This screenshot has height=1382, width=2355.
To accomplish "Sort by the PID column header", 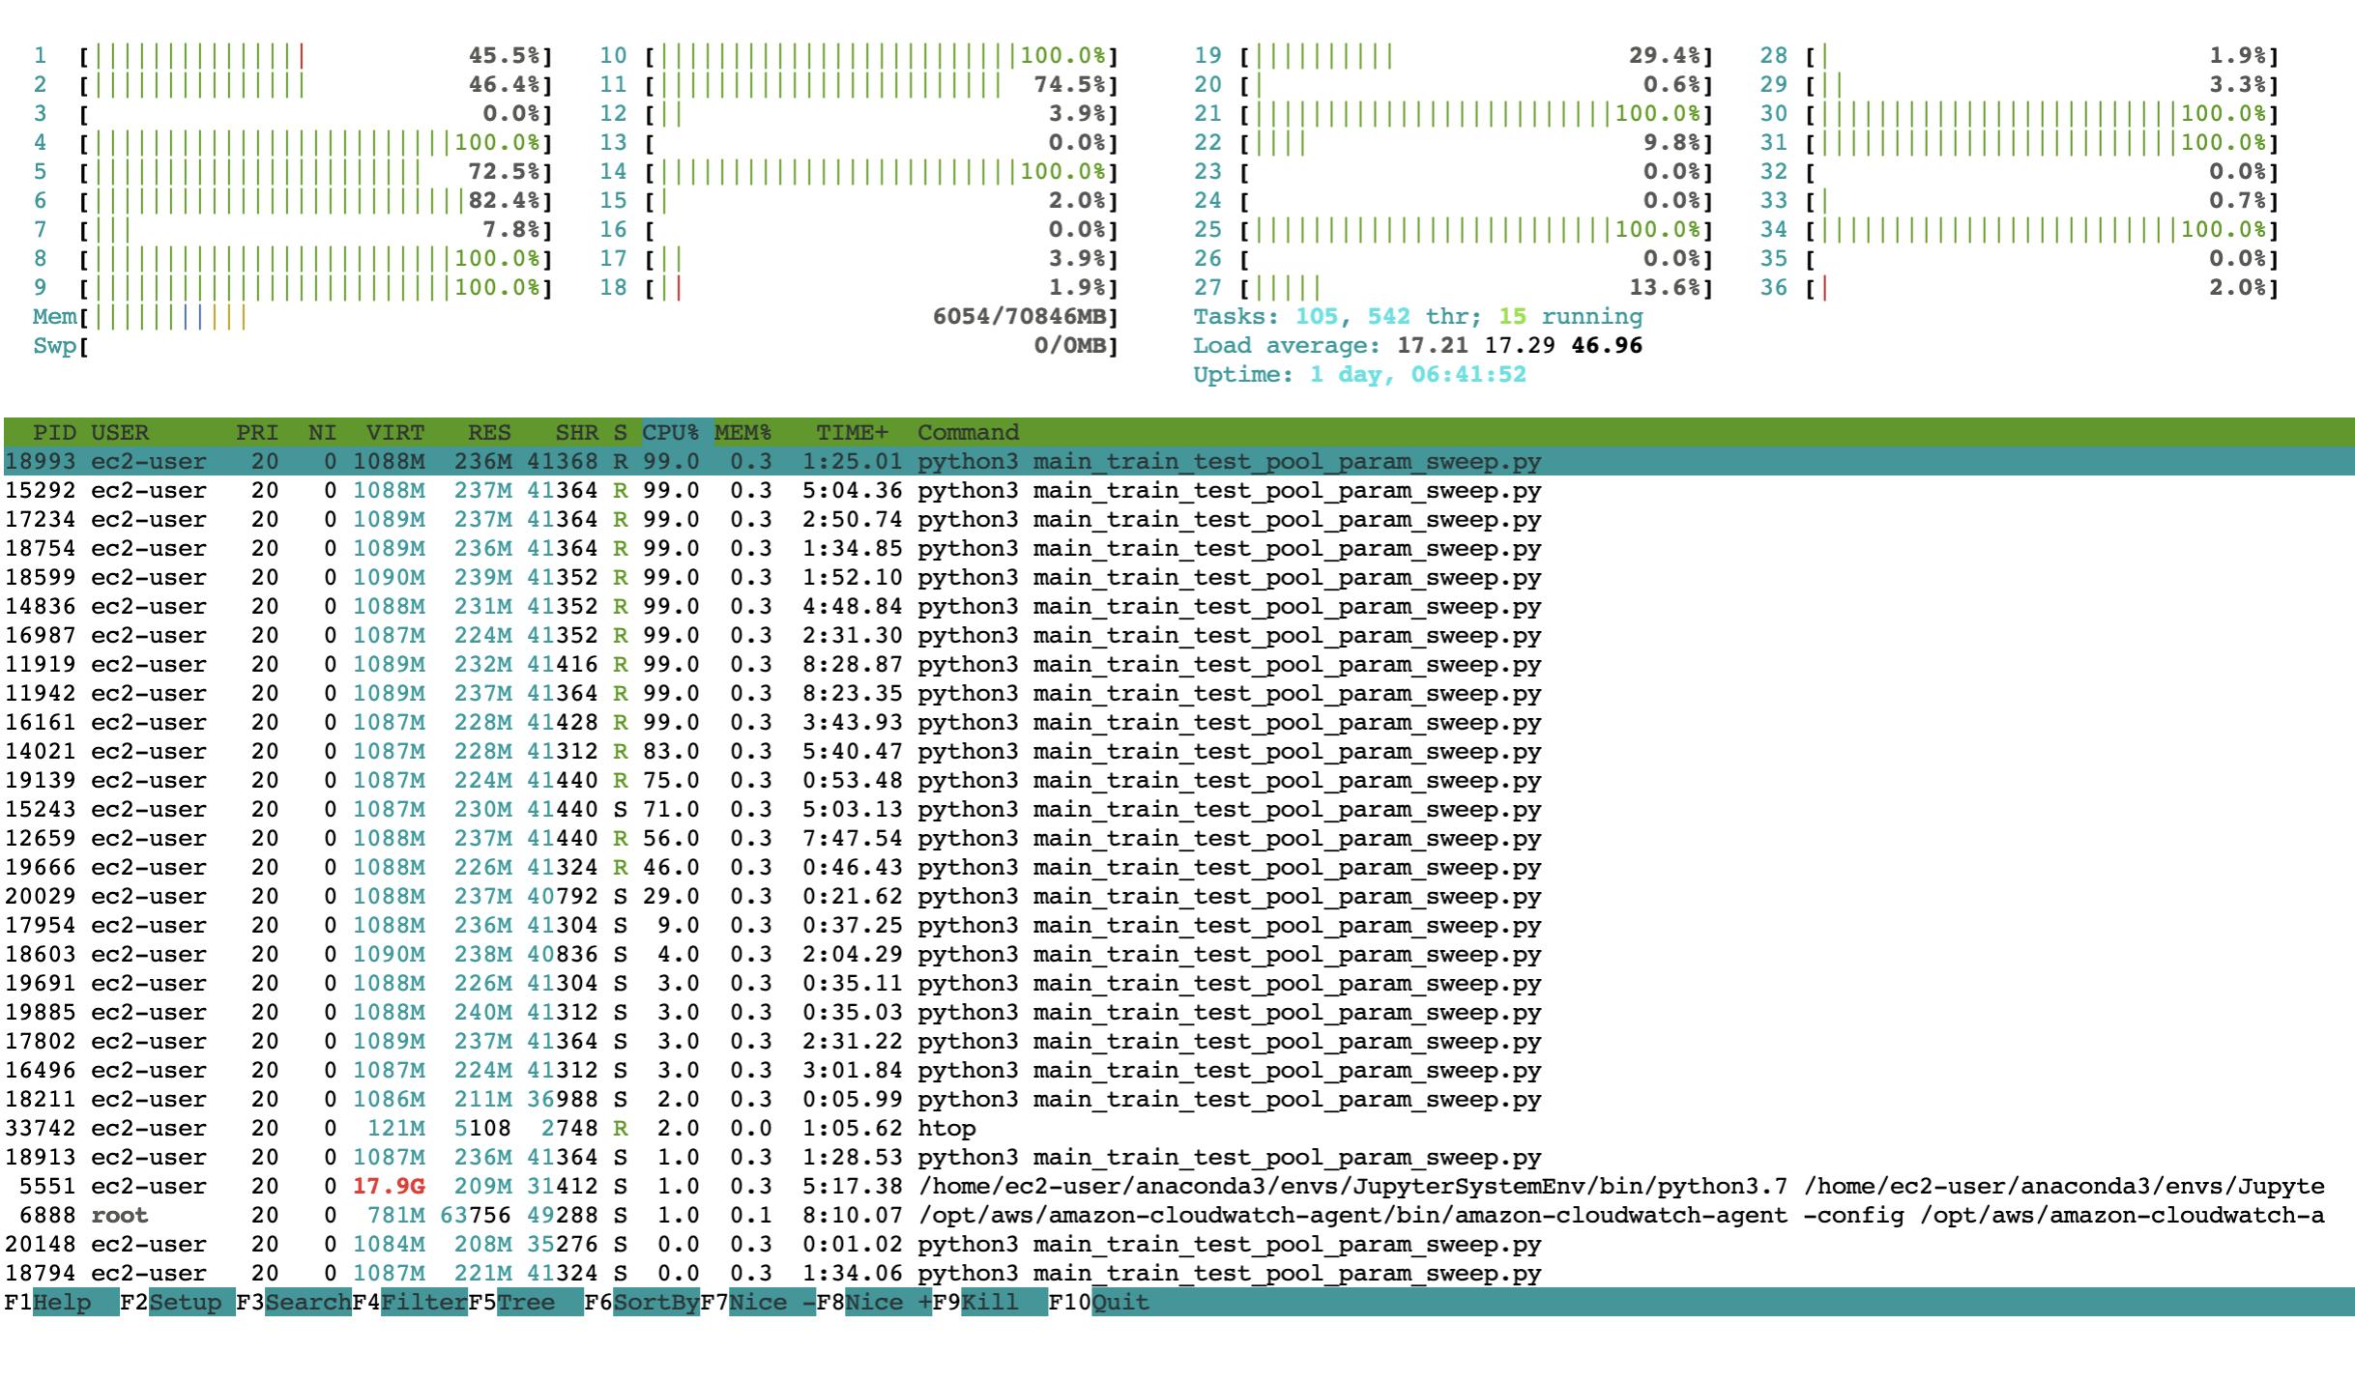I will [54, 432].
